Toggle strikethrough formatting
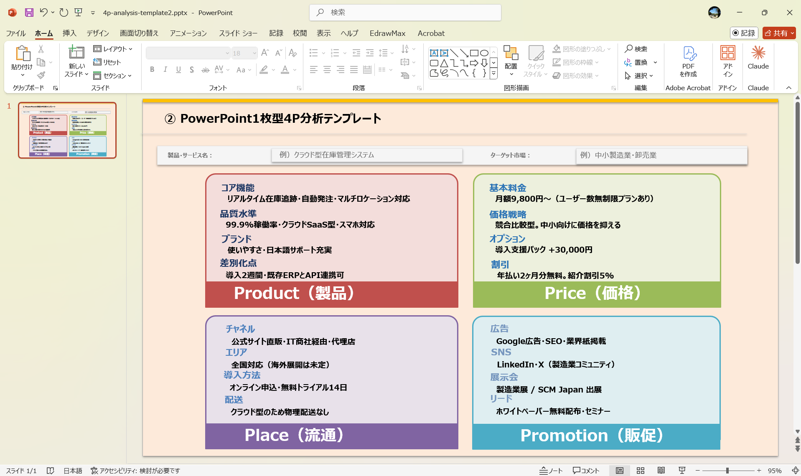801x476 pixels. [x=205, y=70]
